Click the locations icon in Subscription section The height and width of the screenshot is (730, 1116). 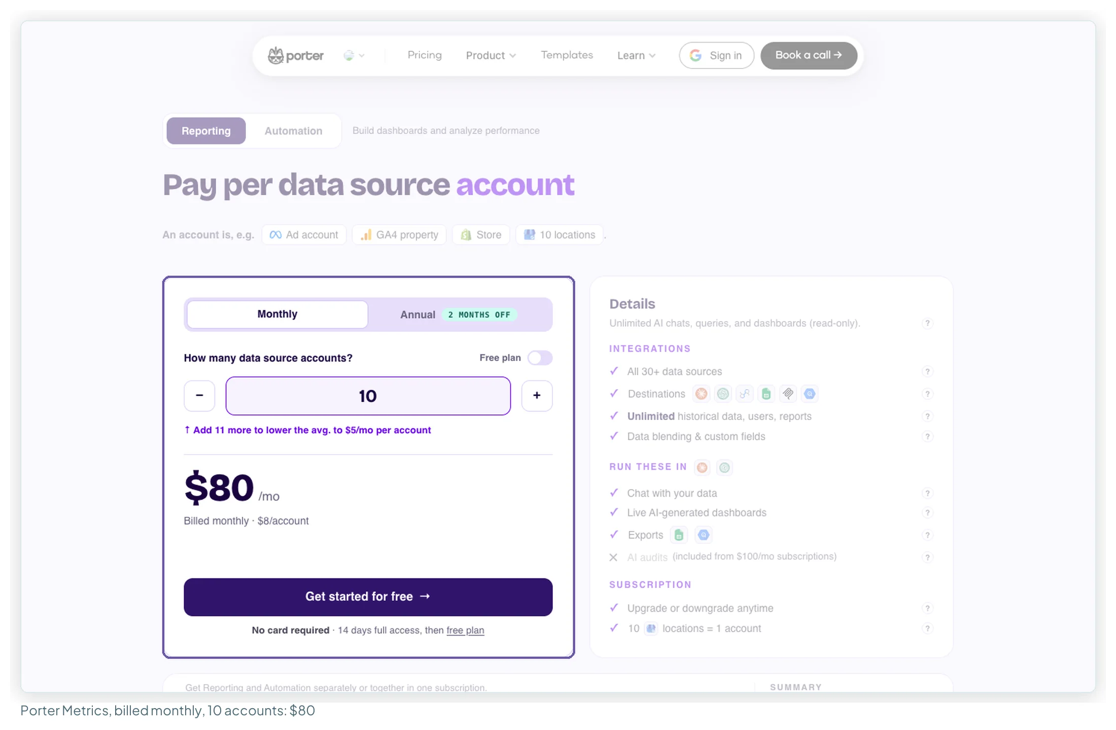(651, 629)
